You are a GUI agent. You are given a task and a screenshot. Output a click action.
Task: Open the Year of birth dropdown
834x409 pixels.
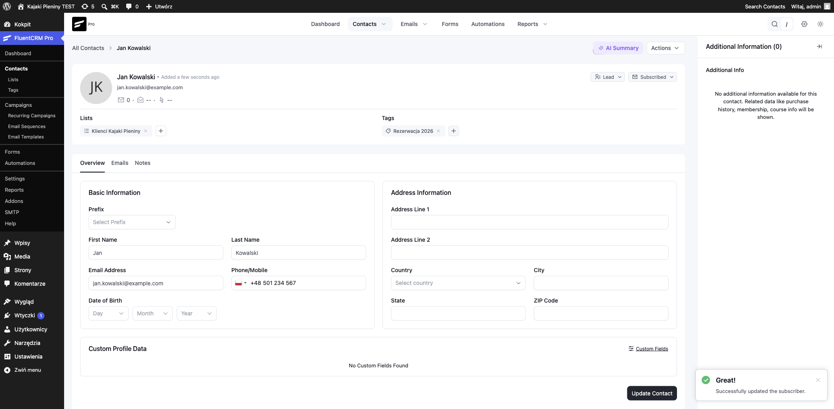197,313
